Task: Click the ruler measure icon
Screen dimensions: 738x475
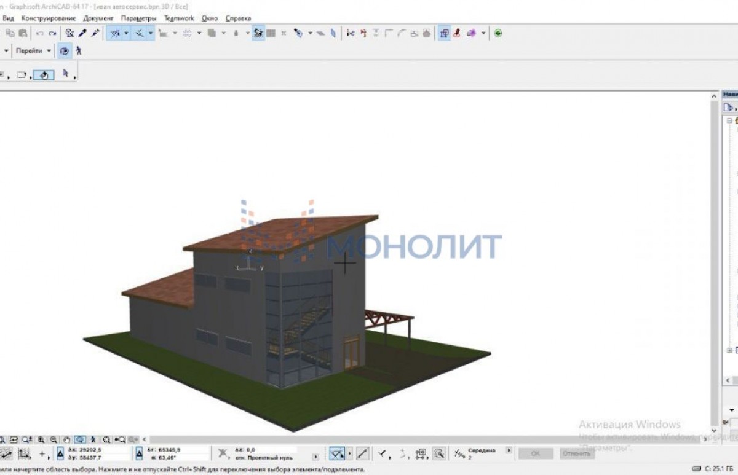Action: tap(164, 33)
